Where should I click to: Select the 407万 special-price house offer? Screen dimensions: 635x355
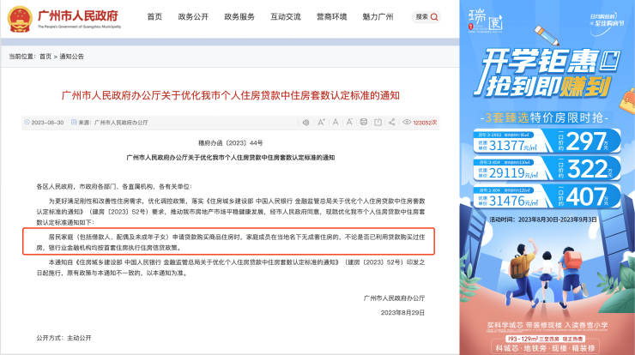(x=547, y=196)
